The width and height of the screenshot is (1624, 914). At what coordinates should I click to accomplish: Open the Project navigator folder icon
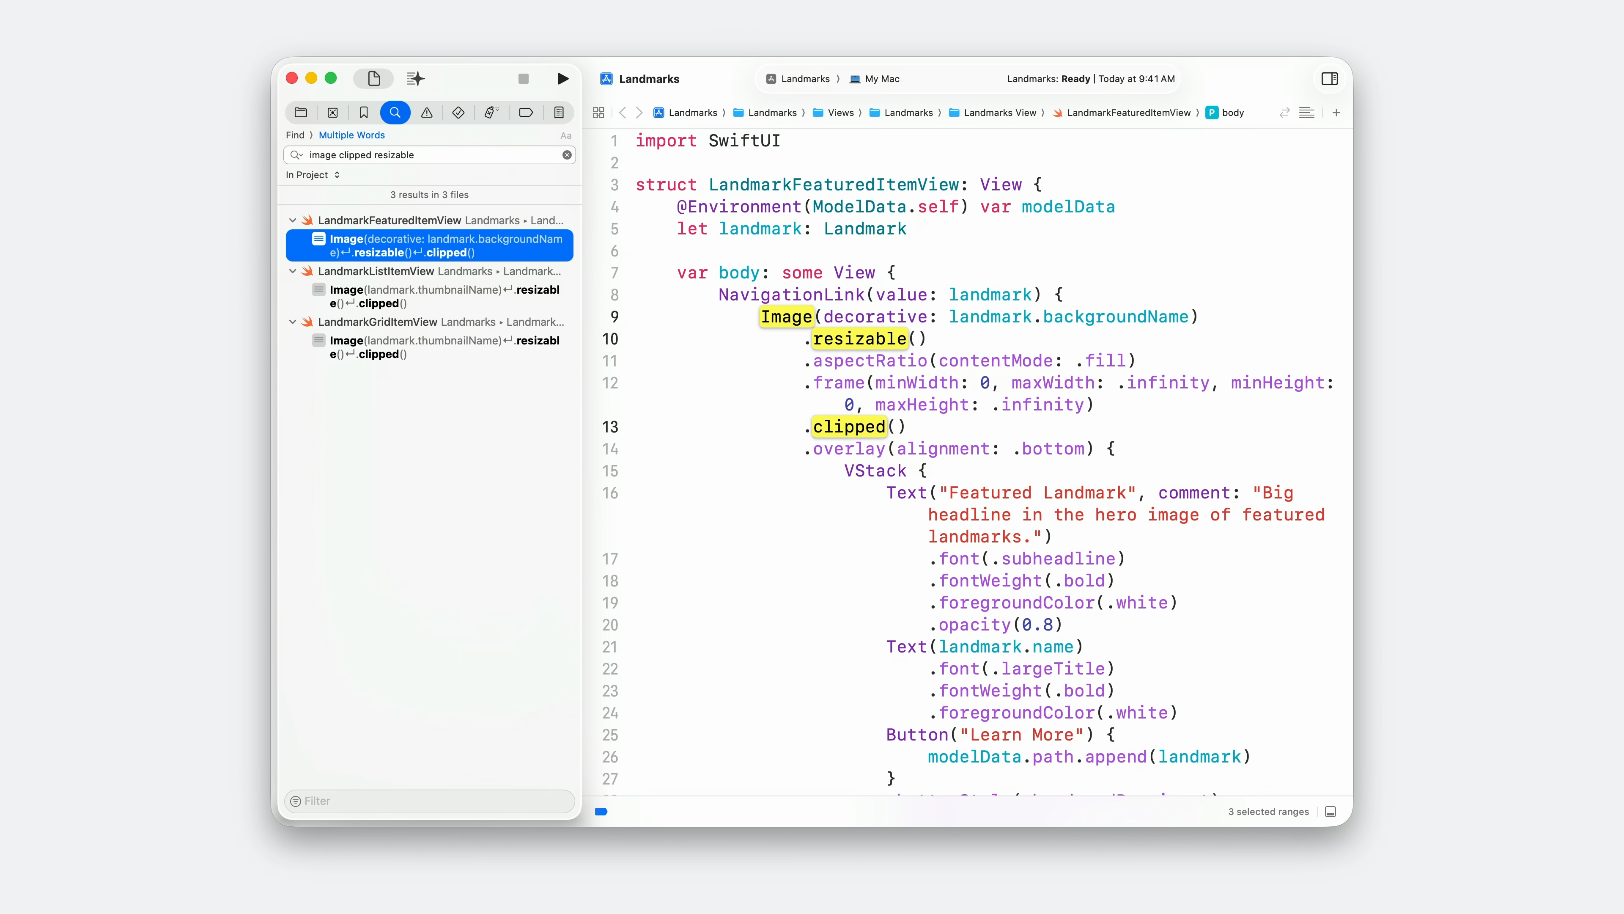301,112
